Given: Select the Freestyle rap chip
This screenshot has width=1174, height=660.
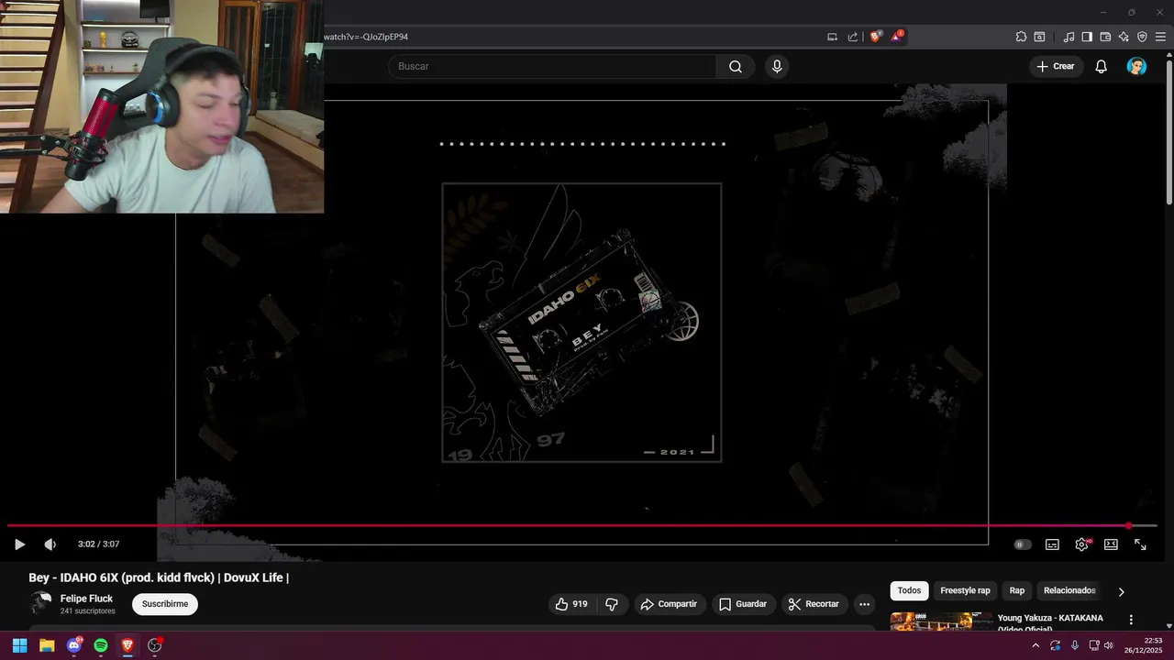Looking at the screenshot, I should (x=965, y=590).
